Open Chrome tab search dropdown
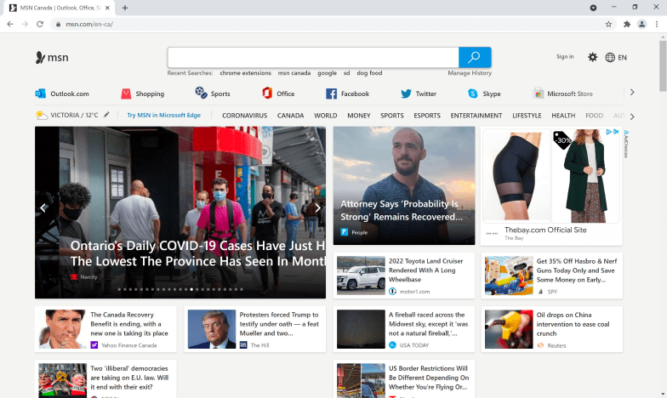The width and height of the screenshot is (667, 398). 593,8
